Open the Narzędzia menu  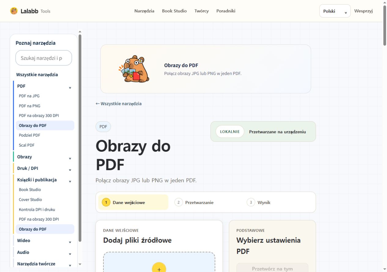click(x=144, y=11)
